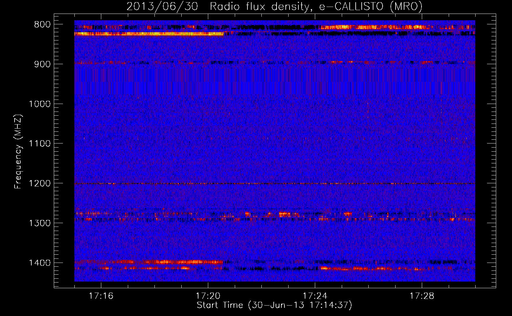Click the thin horizontal line at 1200 MHz

click(275, 184)
